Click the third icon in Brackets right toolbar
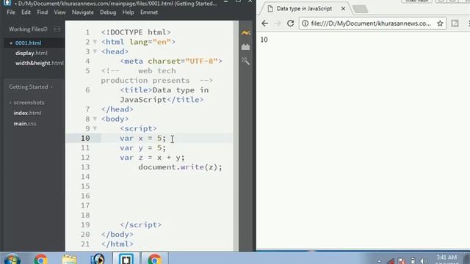Image resolution: width=470 pixels, height=264 pixels. point(245,61)
